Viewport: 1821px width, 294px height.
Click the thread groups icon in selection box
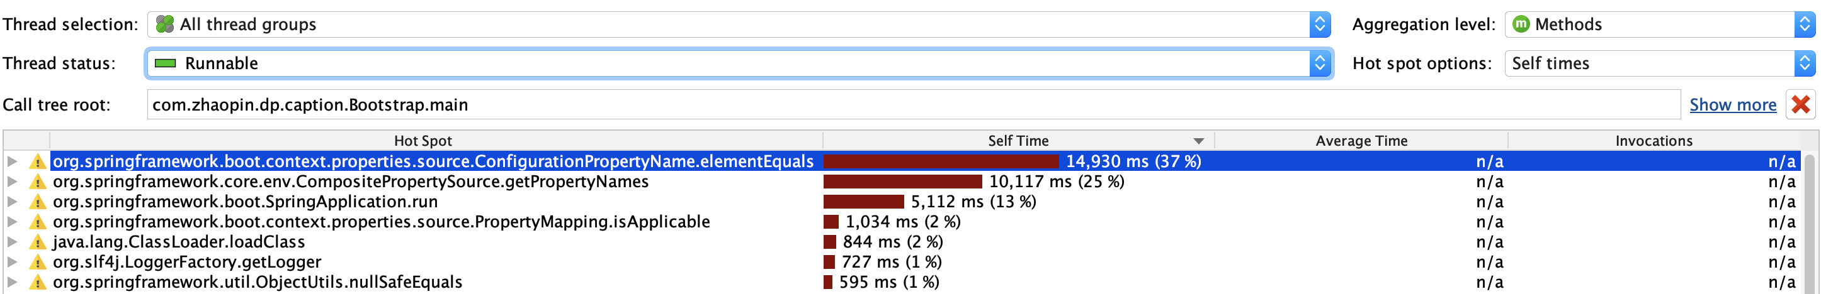[165, 24]
